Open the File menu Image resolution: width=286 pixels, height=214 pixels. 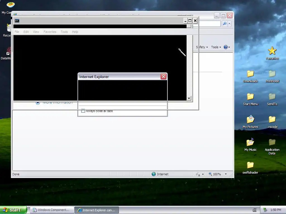(x=17, y=32)
